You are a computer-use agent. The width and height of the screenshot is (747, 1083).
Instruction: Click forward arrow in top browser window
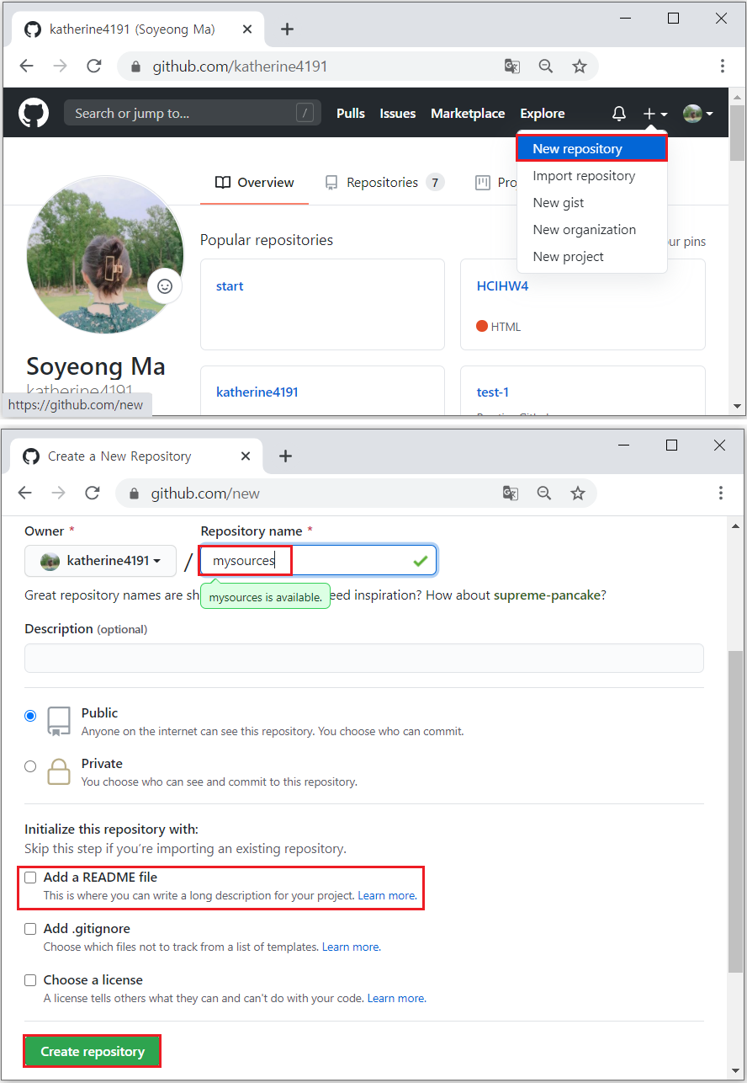tap(60, 66)
